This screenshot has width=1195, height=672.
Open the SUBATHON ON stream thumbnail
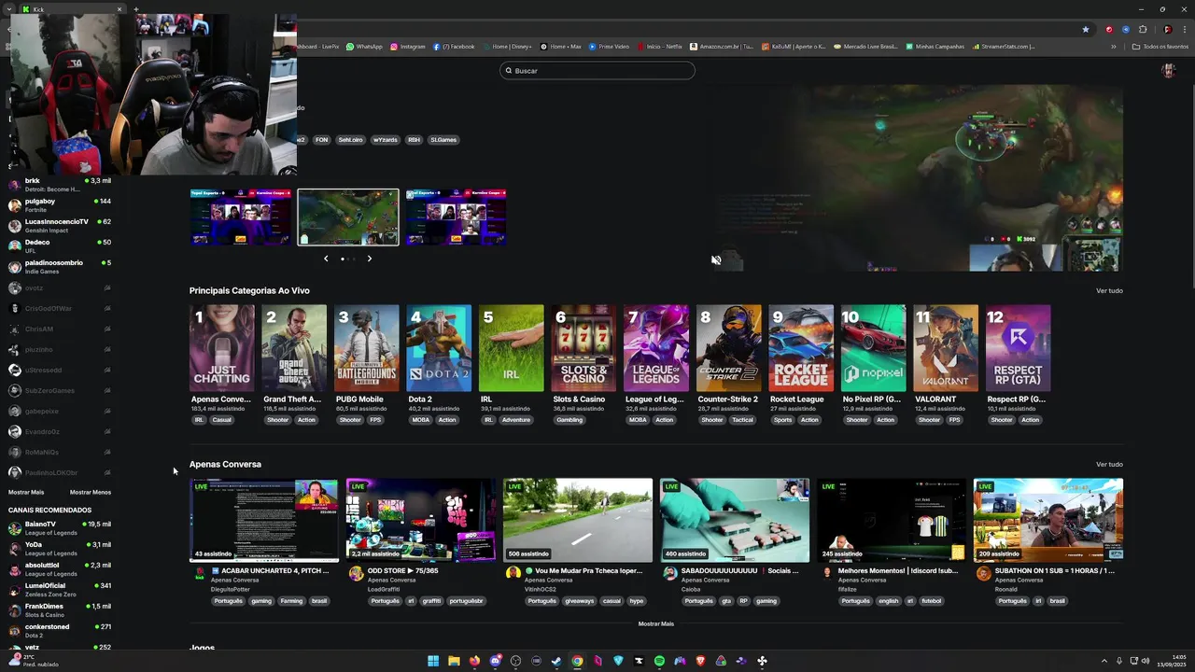pyautogui.click(x=1048, y=521)
